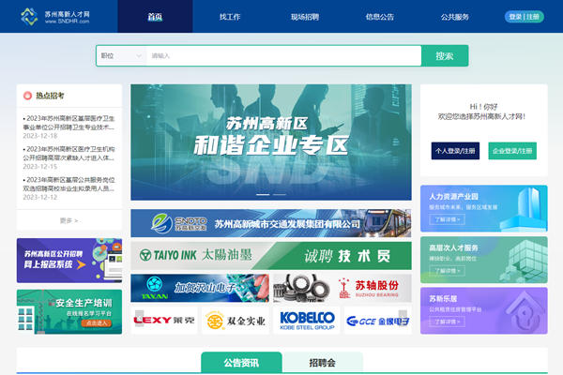The width and height of the screenshot is (563, 375).
Task: Switch to the 招聘会 tab
Action: click(323, 363)
